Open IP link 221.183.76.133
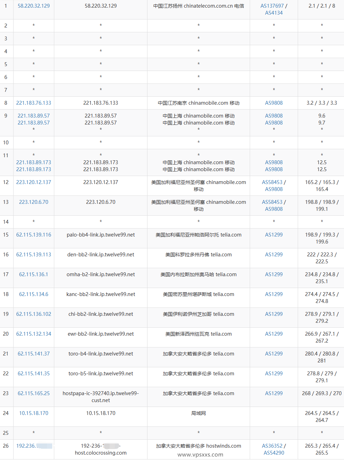This screenshot has height=464, width=344. [x=34, y=103]
